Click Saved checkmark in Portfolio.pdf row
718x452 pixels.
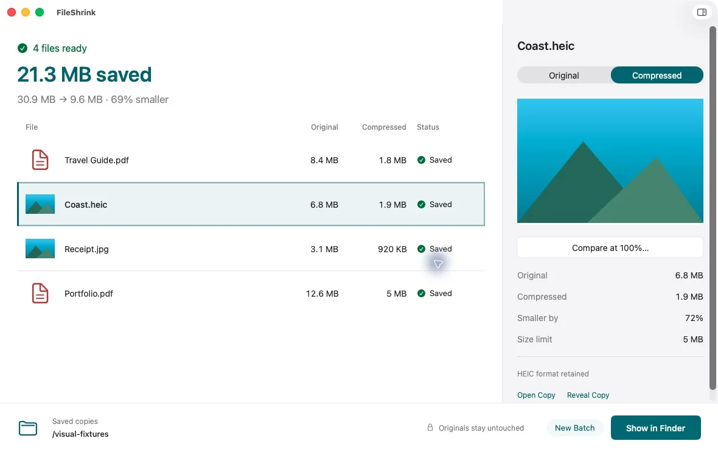click(x=421, y=294)
